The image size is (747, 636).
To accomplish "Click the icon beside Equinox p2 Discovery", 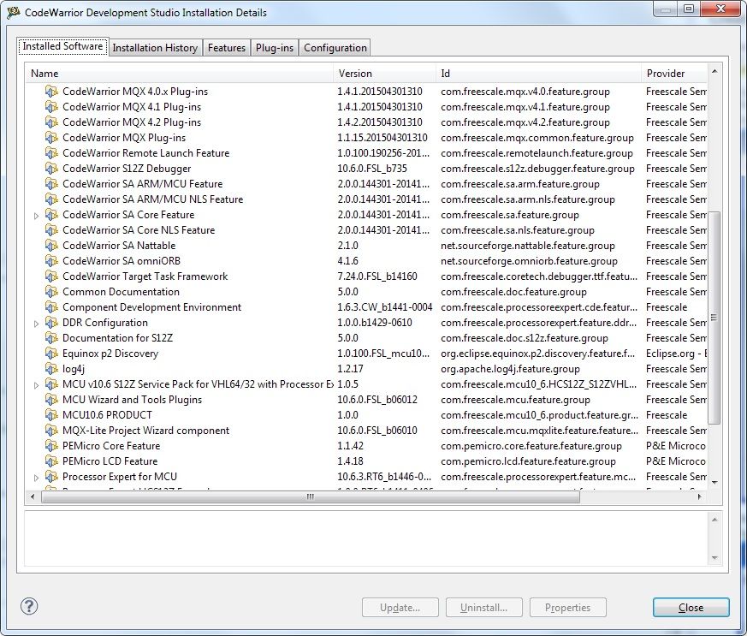I will point(51,353).
